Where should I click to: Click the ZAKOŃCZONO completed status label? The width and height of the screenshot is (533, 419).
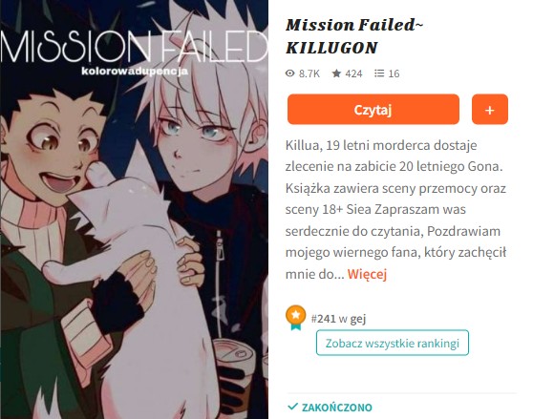(337, 408)
